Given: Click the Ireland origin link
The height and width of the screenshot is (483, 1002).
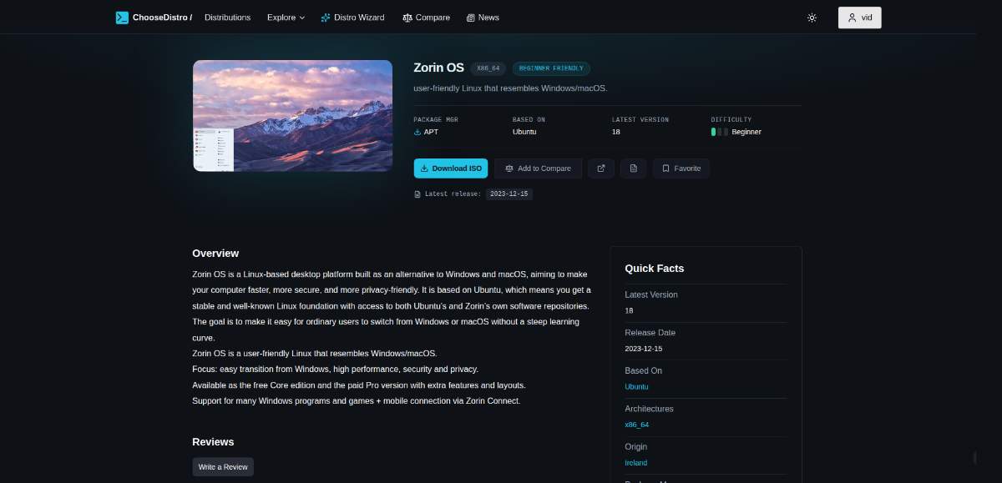Looking at the screenshot, I should point(636,463).
